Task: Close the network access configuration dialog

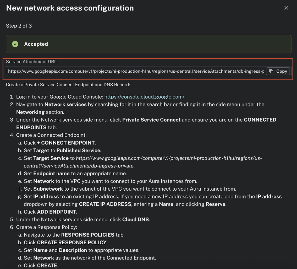Action: click(x=286, y=8)
